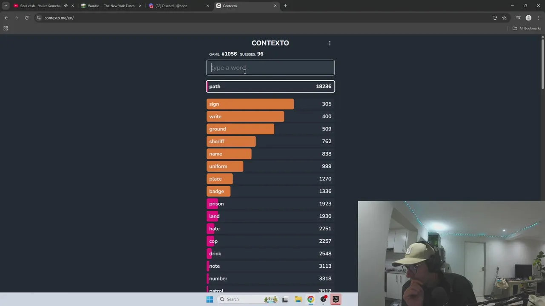Select the 'drink' guess row
The height and width of the screenshot is (306, 545).
coord(270,254)
